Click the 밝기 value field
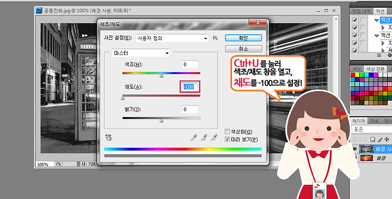392x199 pixels. click(190, 110)
